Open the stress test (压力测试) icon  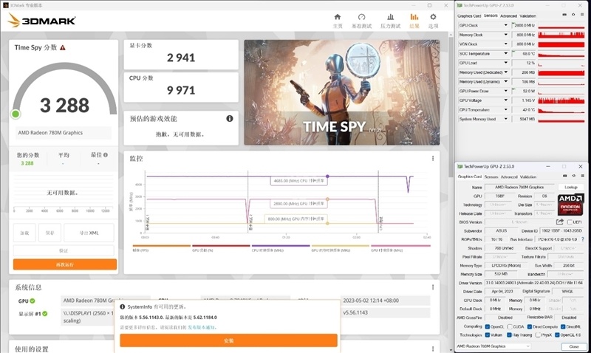(391, 17)
